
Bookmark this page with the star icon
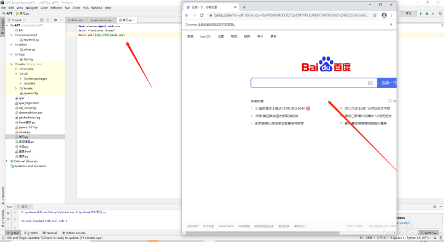point(375,15)
